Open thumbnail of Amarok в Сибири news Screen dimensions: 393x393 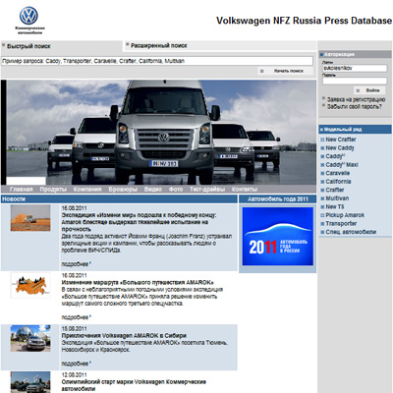(x=30, y=338)
